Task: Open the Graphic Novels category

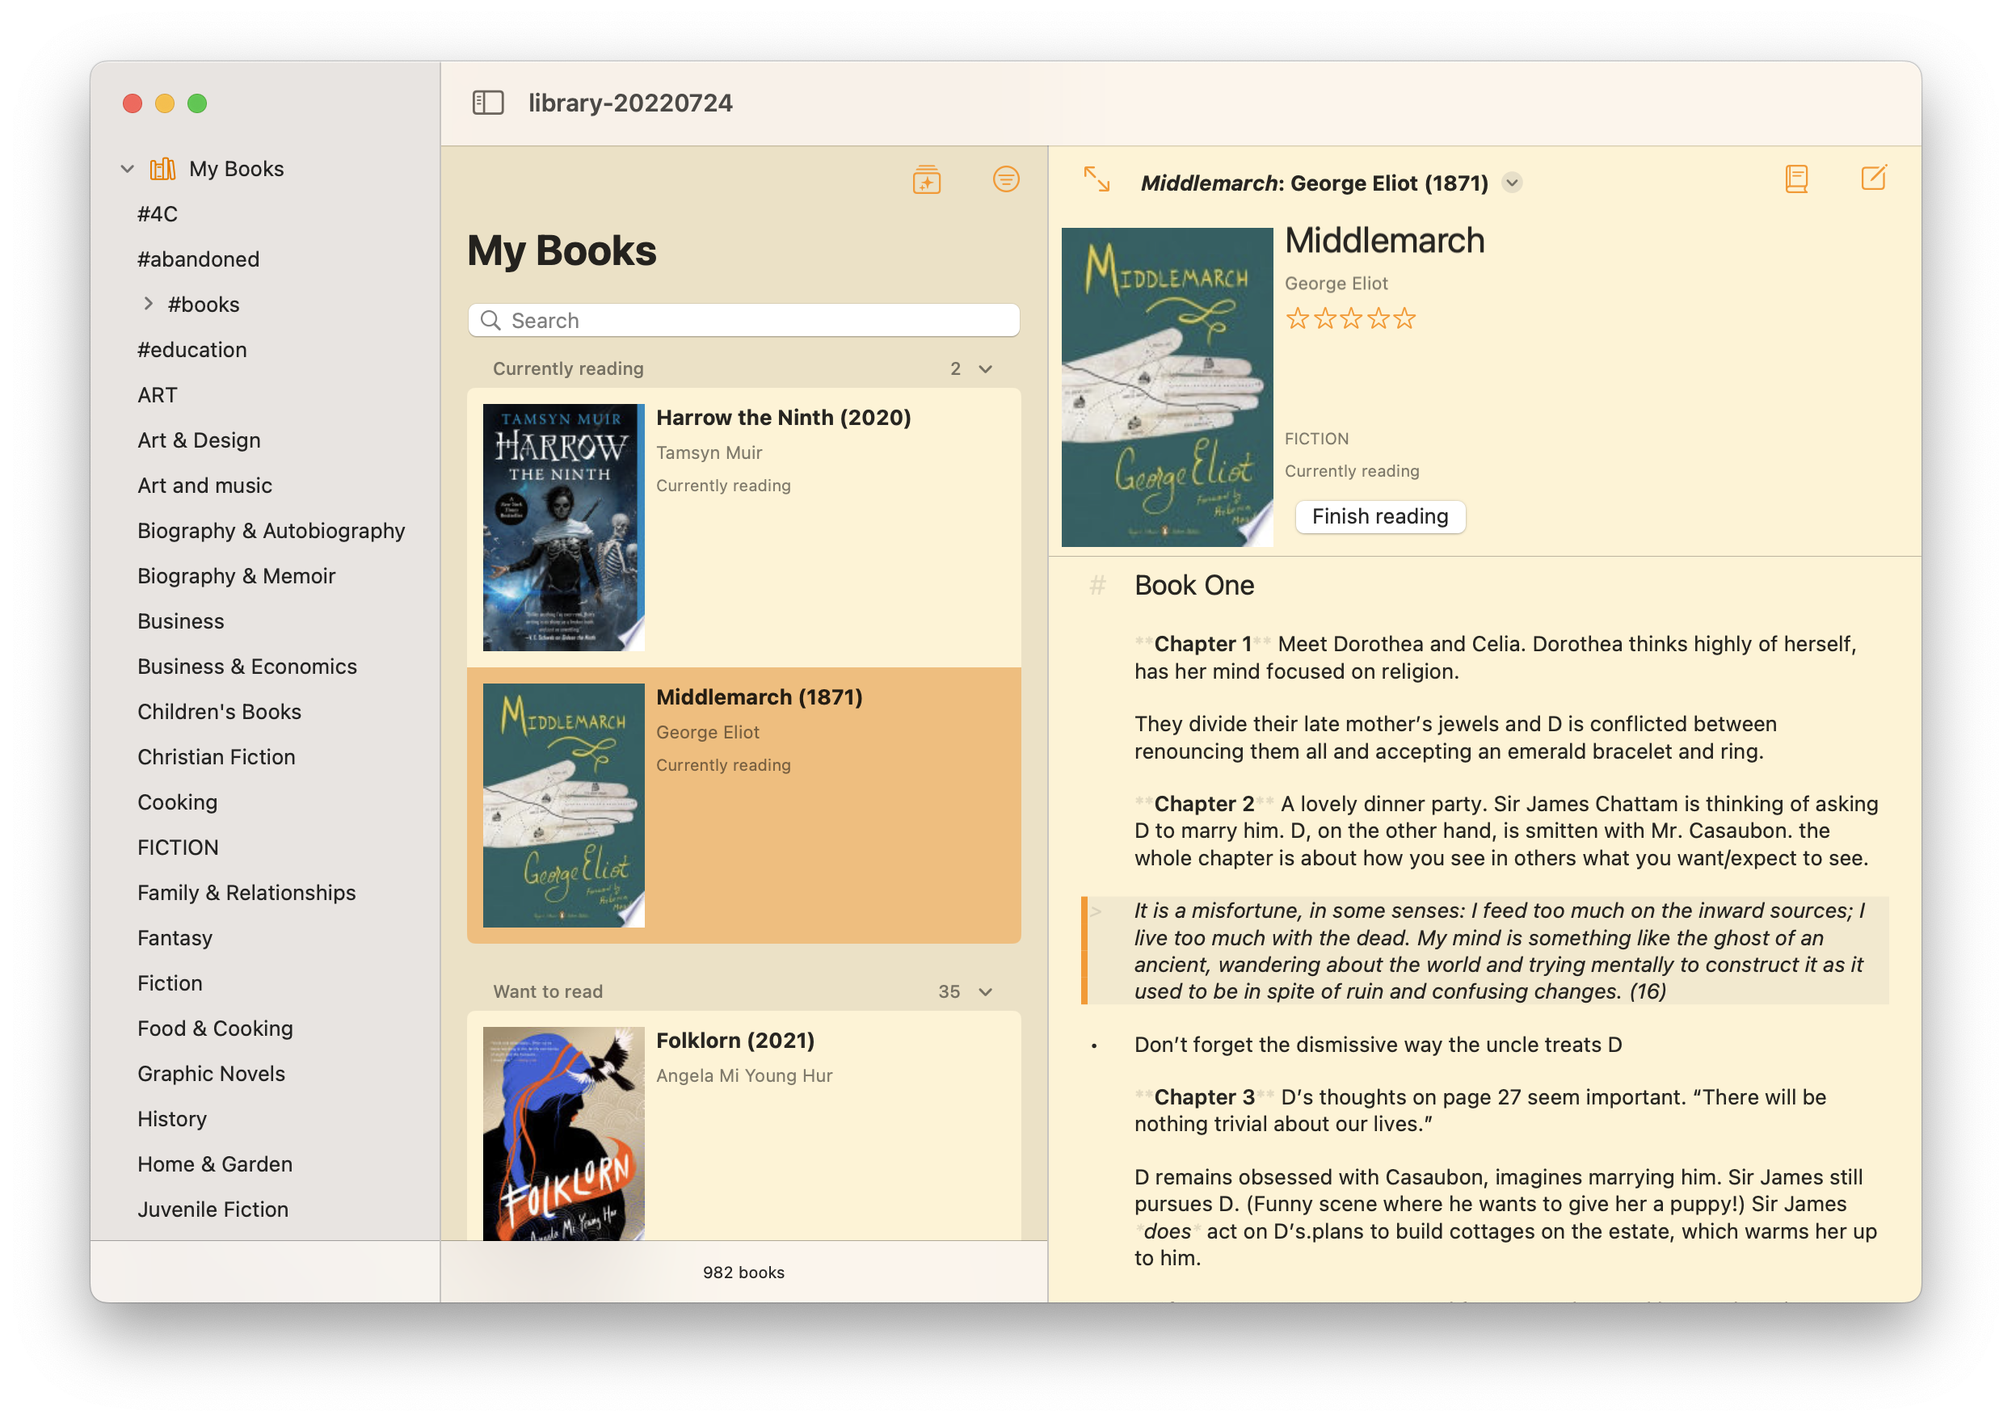Action: point(211,1073)
